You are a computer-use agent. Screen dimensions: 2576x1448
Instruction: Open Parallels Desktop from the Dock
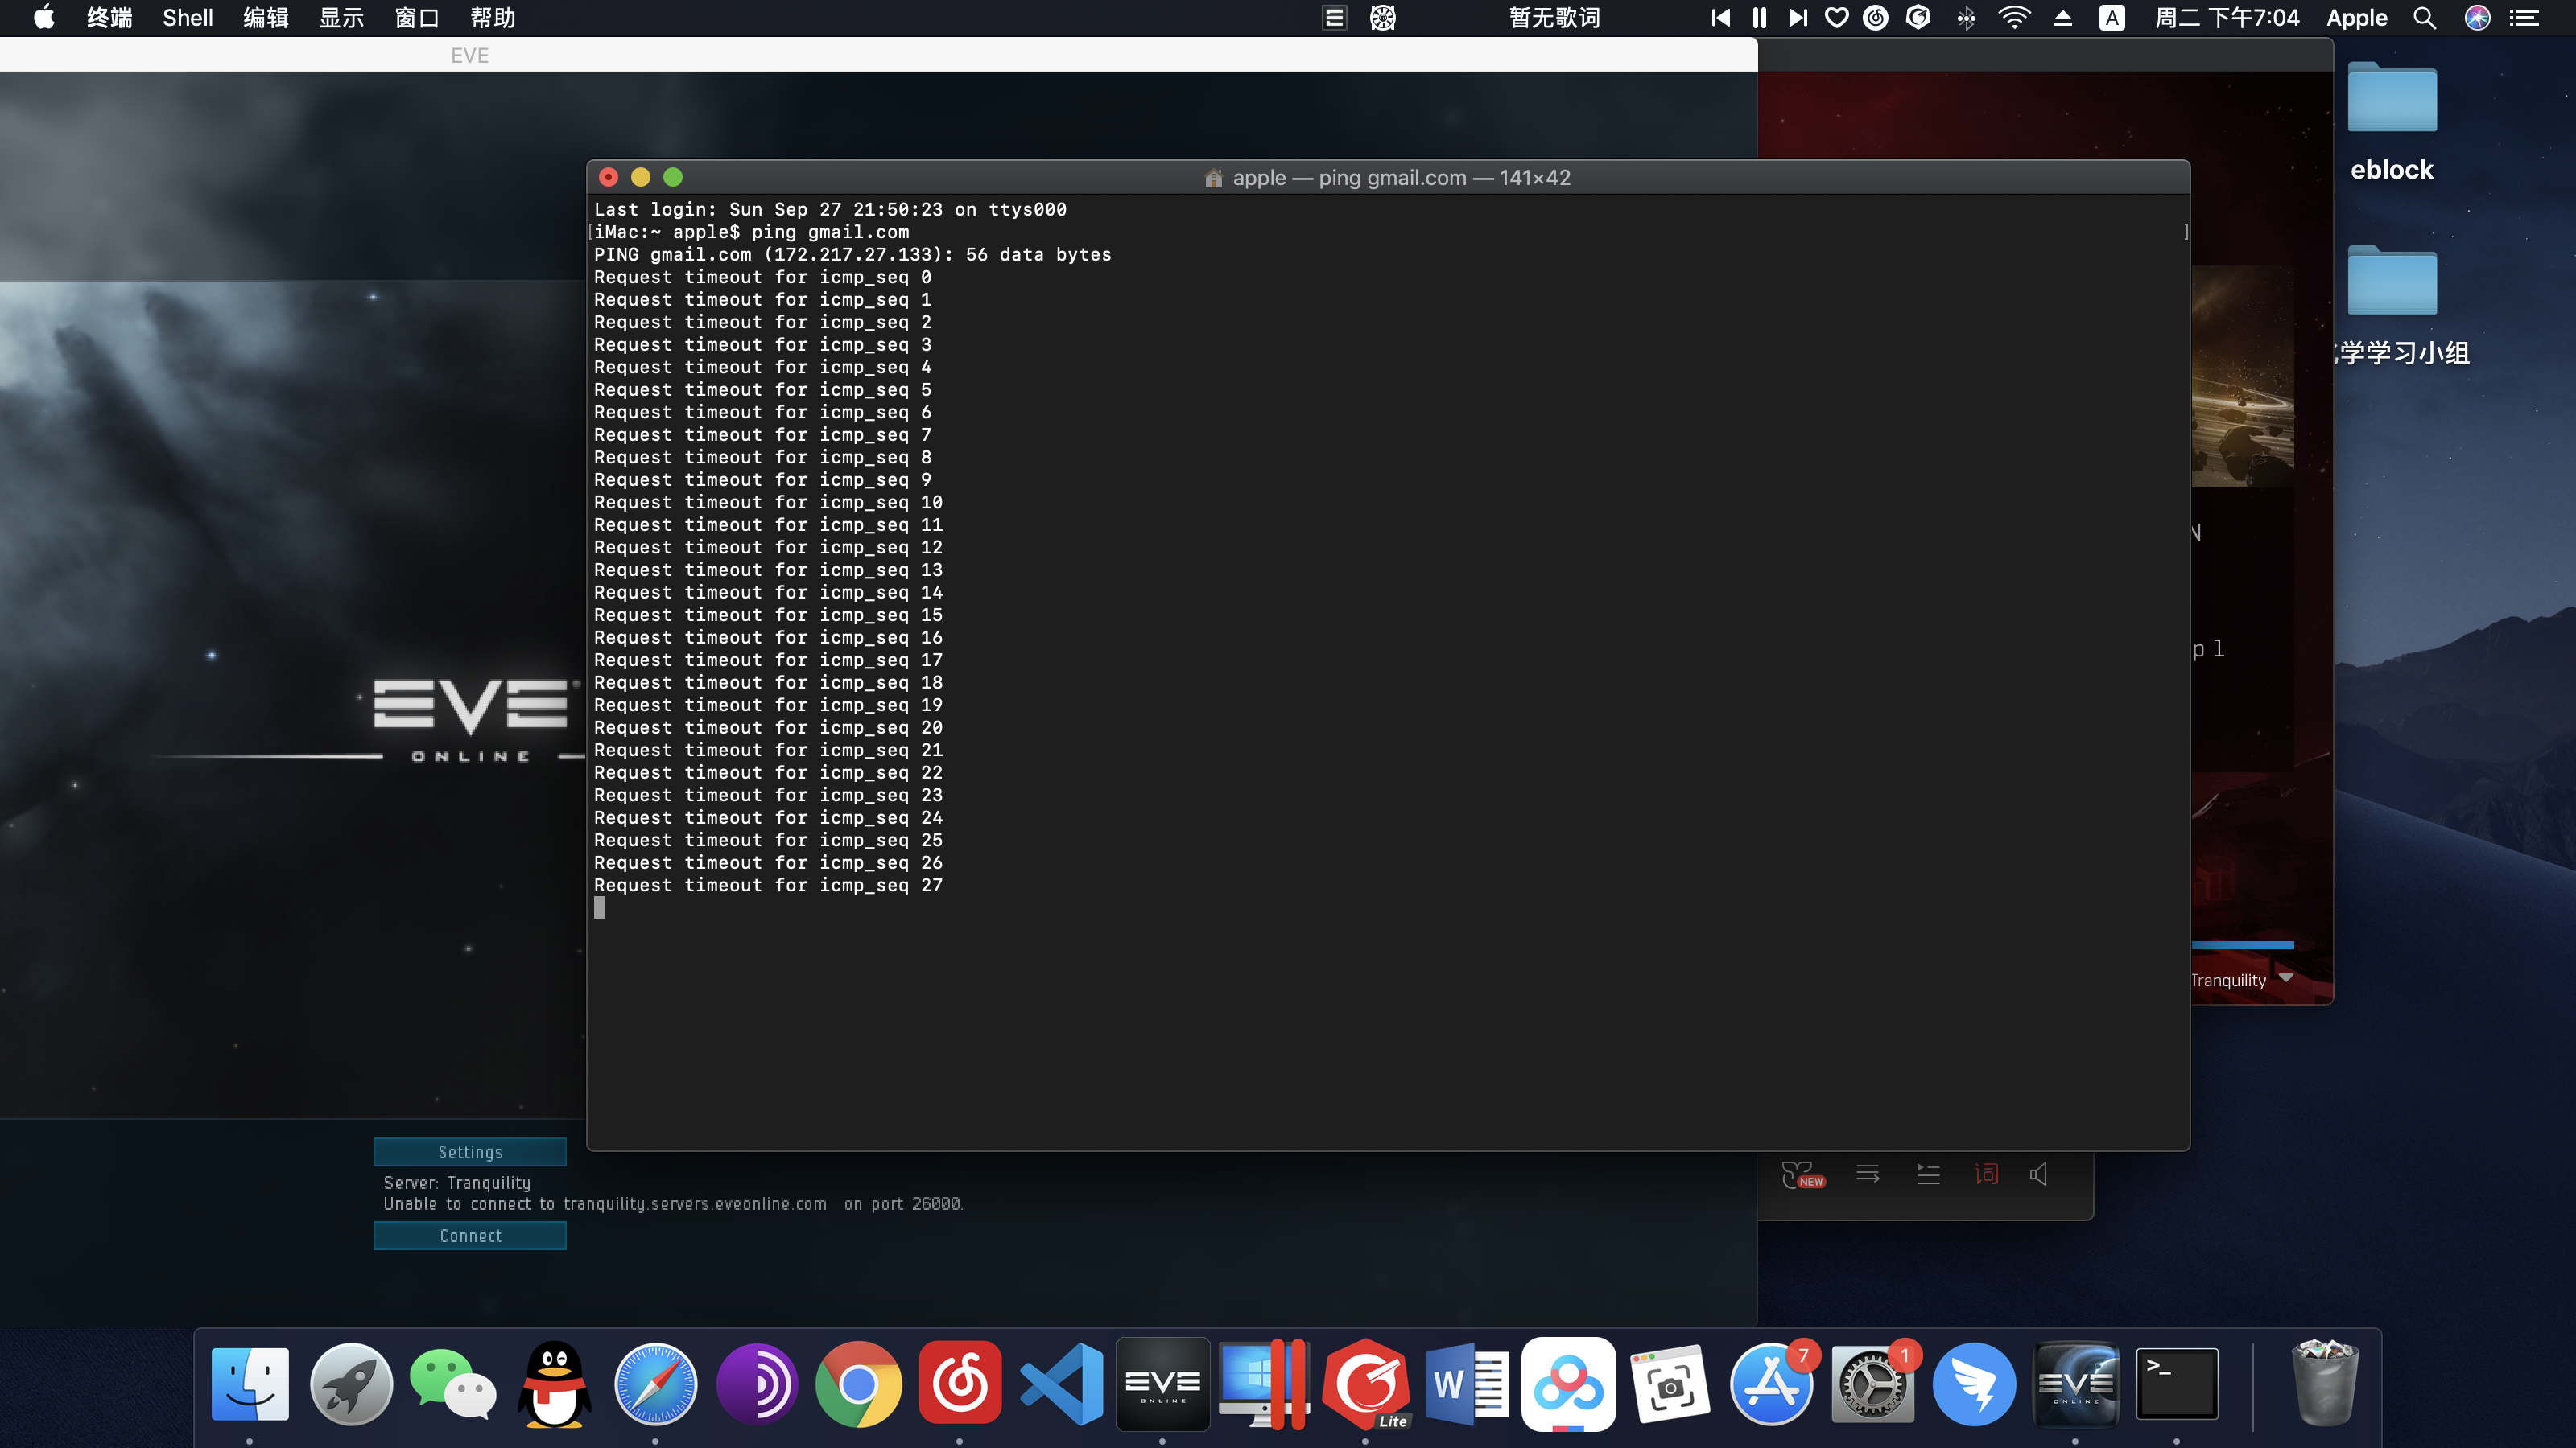pyautogui.click(x=1264, y=1384)
